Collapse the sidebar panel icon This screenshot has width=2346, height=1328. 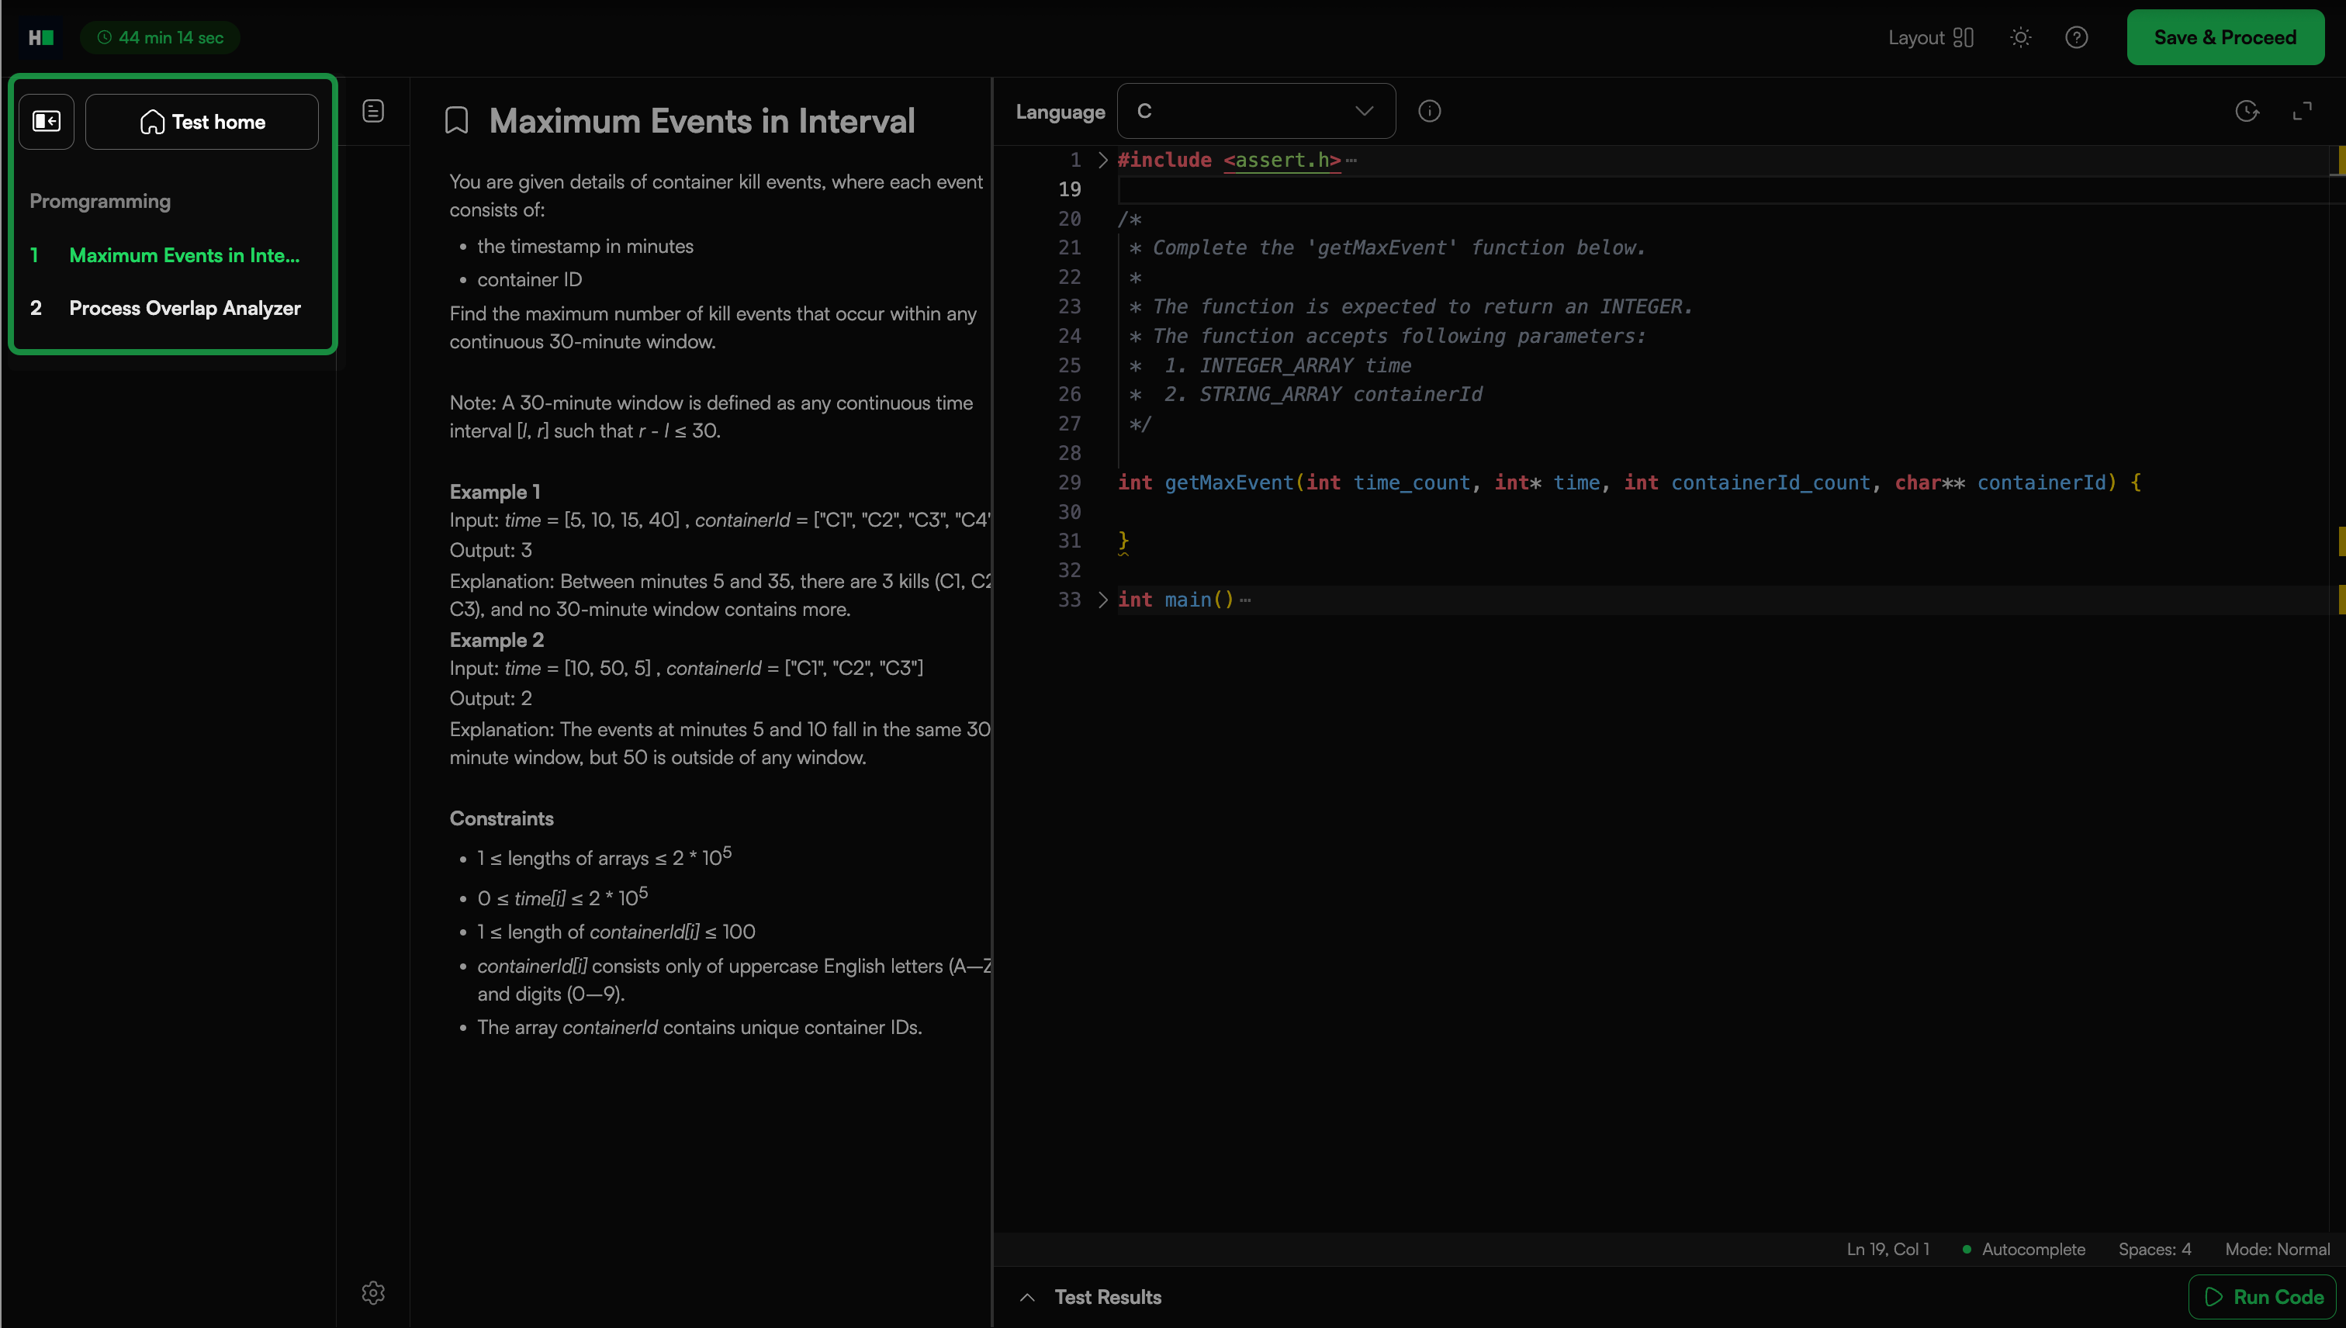[x=47, y=121]
